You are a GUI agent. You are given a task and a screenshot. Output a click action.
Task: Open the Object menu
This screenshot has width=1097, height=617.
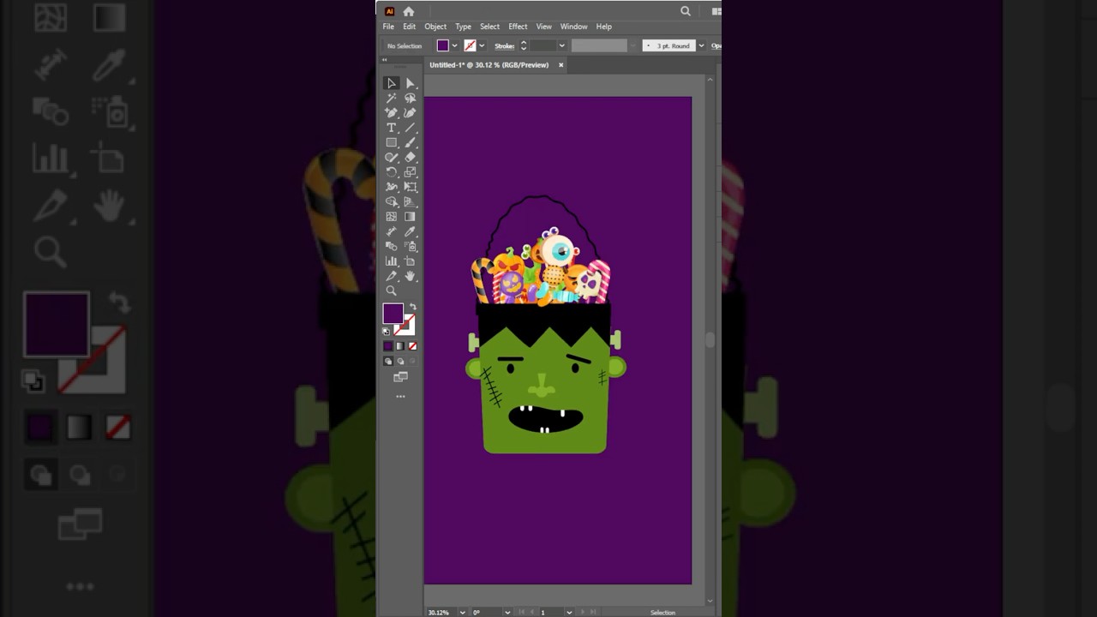coord(435,27)
